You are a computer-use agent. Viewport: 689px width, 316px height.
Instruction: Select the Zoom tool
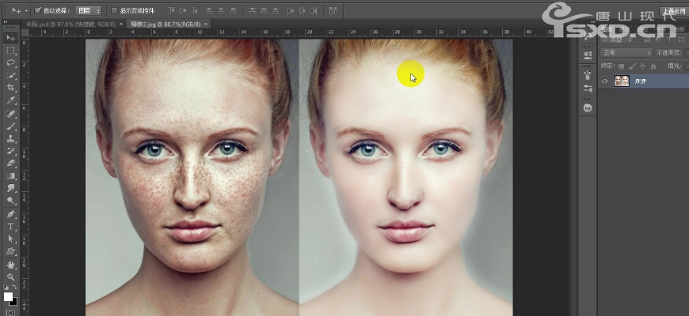11,277
